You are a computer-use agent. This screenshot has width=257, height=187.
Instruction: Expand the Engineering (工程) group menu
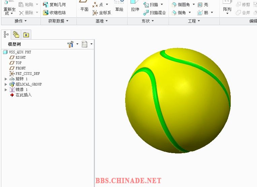[x=194, y=21]
